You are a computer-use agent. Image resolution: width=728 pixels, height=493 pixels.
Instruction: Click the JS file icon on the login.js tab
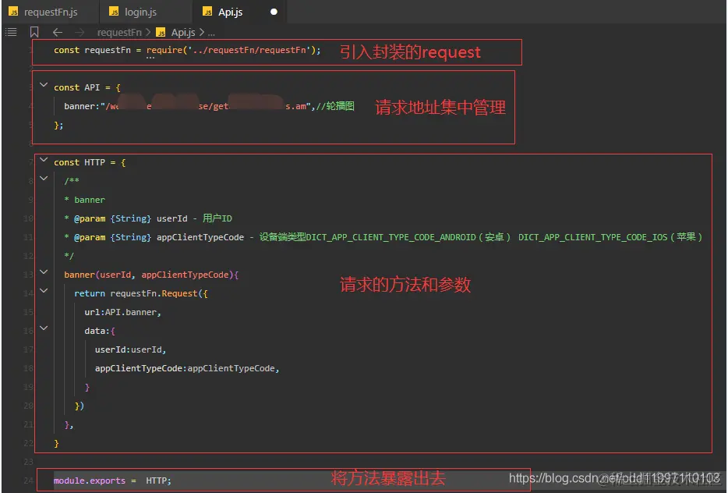(x=114, y=12)
